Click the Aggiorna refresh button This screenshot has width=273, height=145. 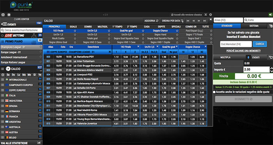(151, 21)
